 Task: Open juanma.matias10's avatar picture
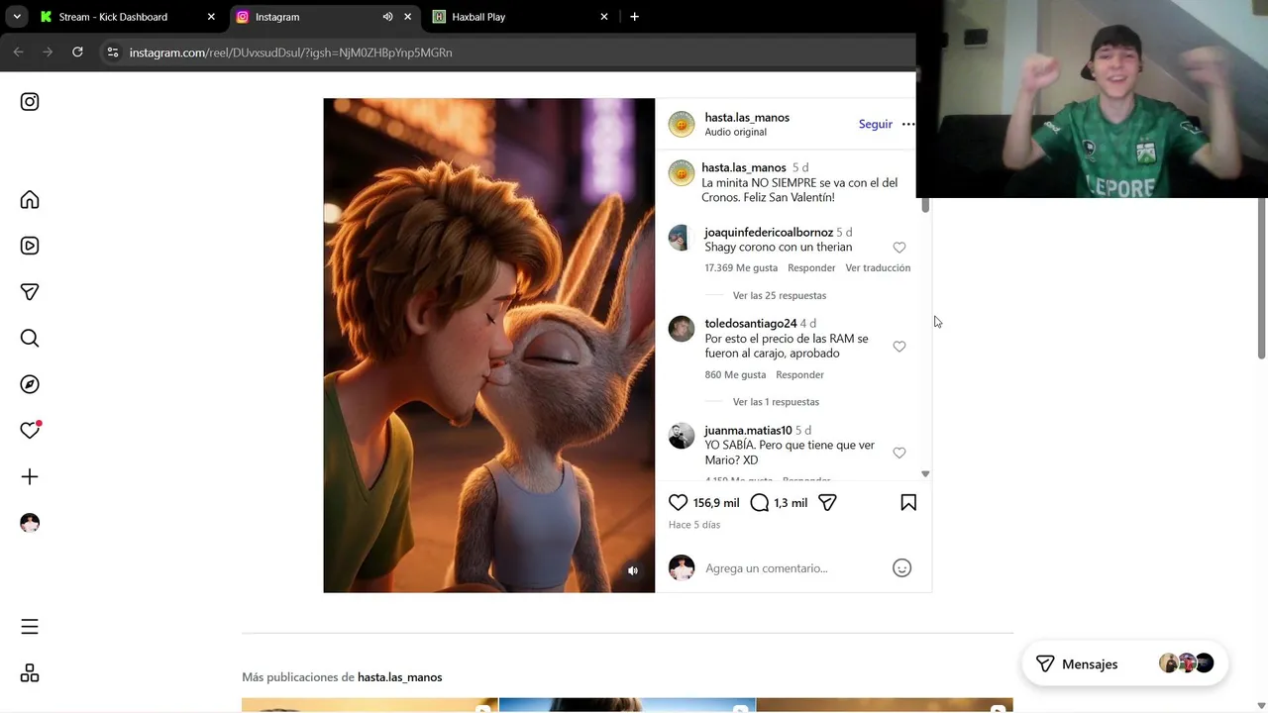[682, 436]
